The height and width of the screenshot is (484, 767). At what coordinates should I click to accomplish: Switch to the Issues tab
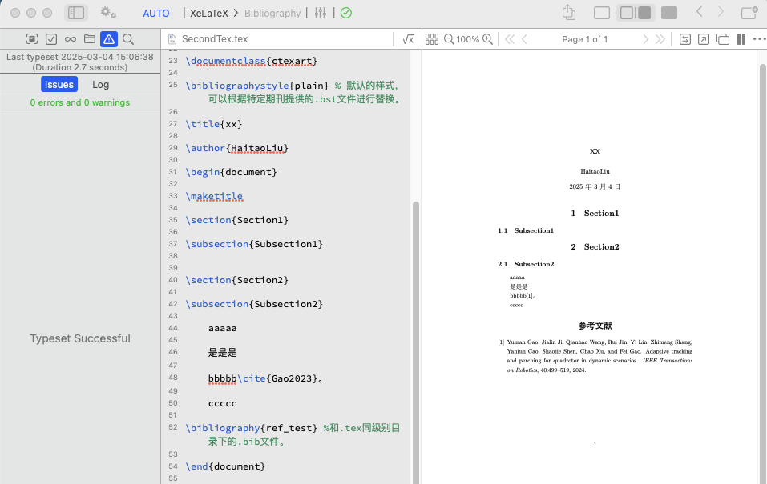tap(59, 84)
